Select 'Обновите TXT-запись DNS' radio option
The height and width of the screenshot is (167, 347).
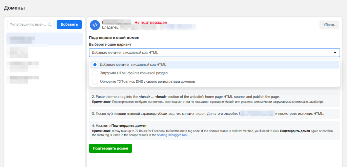coord(95,81)
